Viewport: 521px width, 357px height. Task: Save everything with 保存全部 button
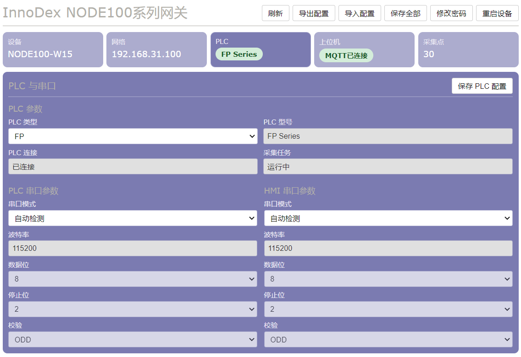(x=405, y=13)
